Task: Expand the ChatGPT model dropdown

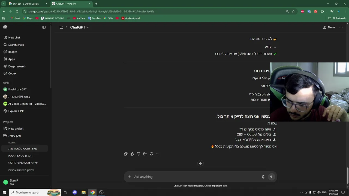Action: [79, 27]
